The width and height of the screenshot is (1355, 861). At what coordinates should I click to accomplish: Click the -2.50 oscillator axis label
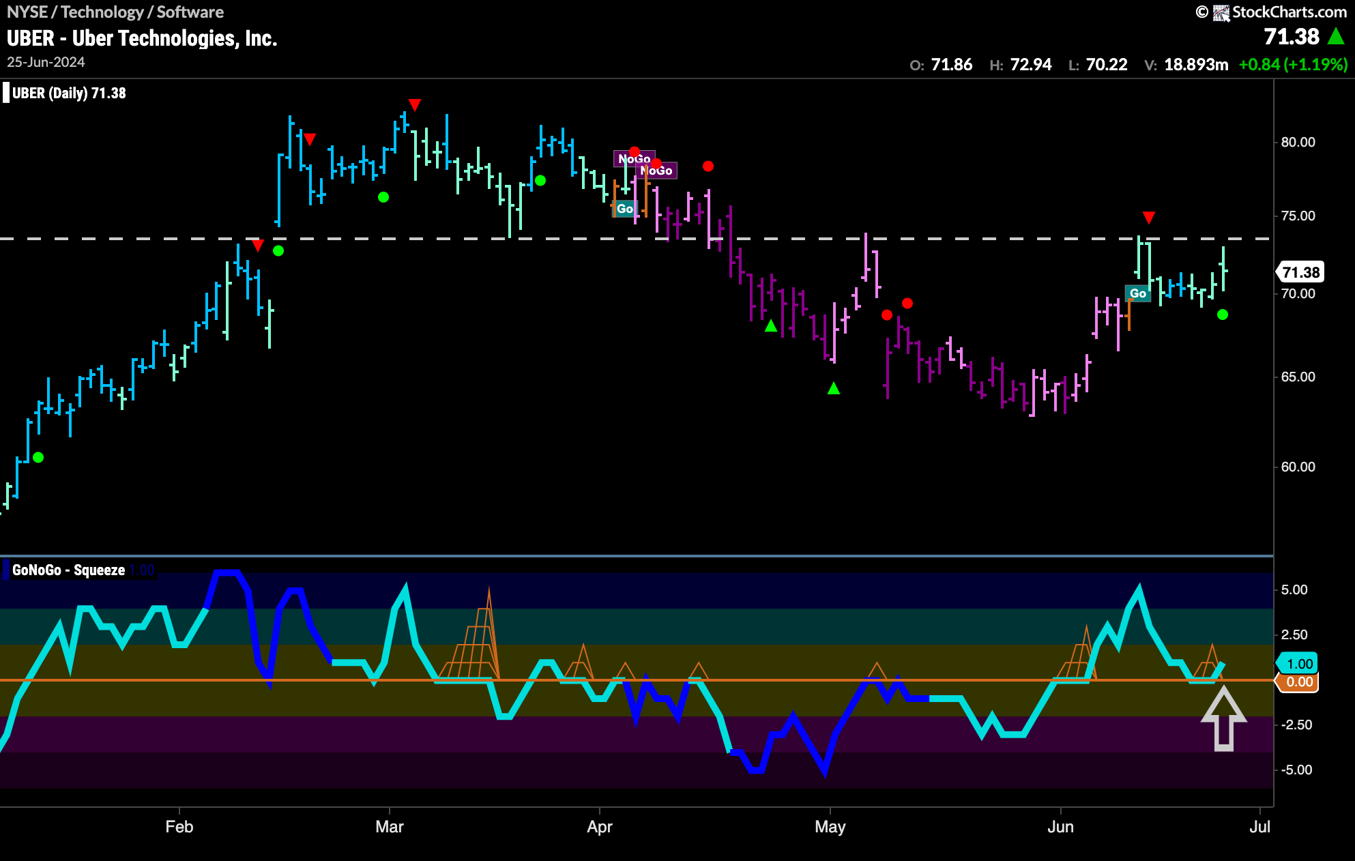1296,725
